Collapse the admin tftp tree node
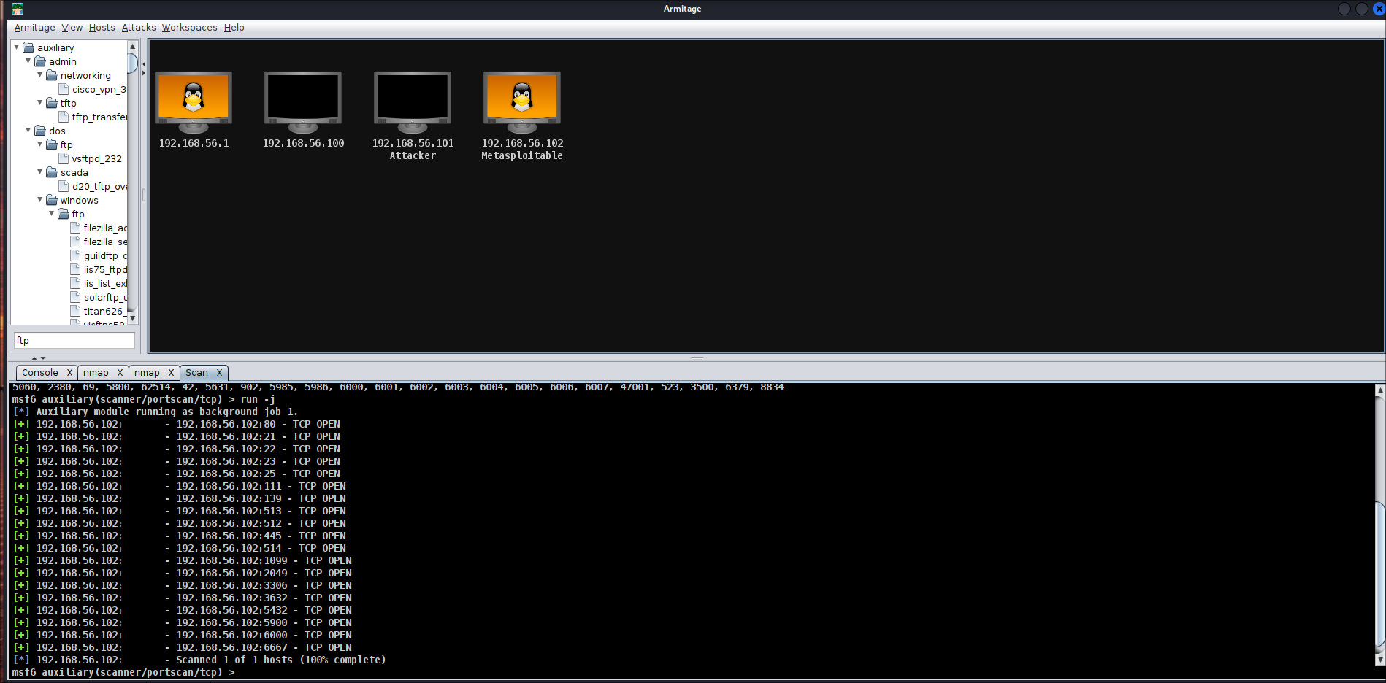 coord(39,102)
